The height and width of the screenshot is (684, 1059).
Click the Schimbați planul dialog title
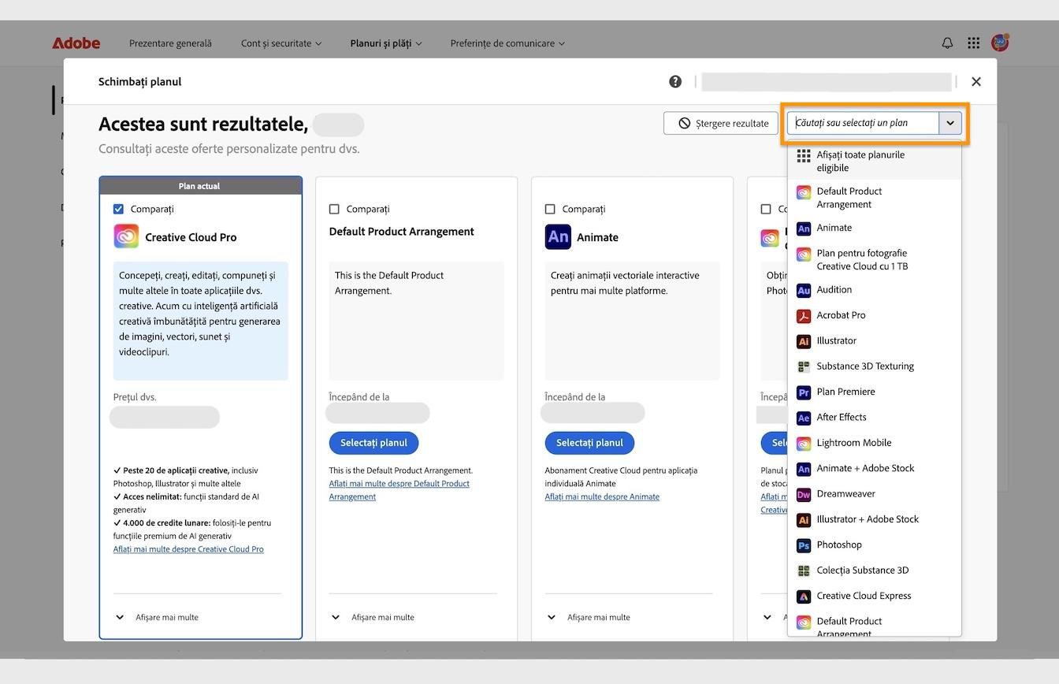[140, 81]
